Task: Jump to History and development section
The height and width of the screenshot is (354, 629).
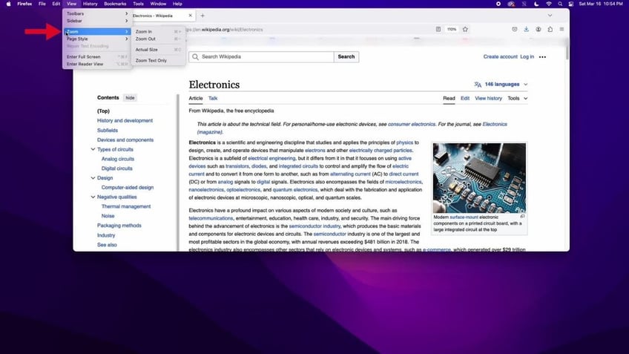Action: pos(125,120)
